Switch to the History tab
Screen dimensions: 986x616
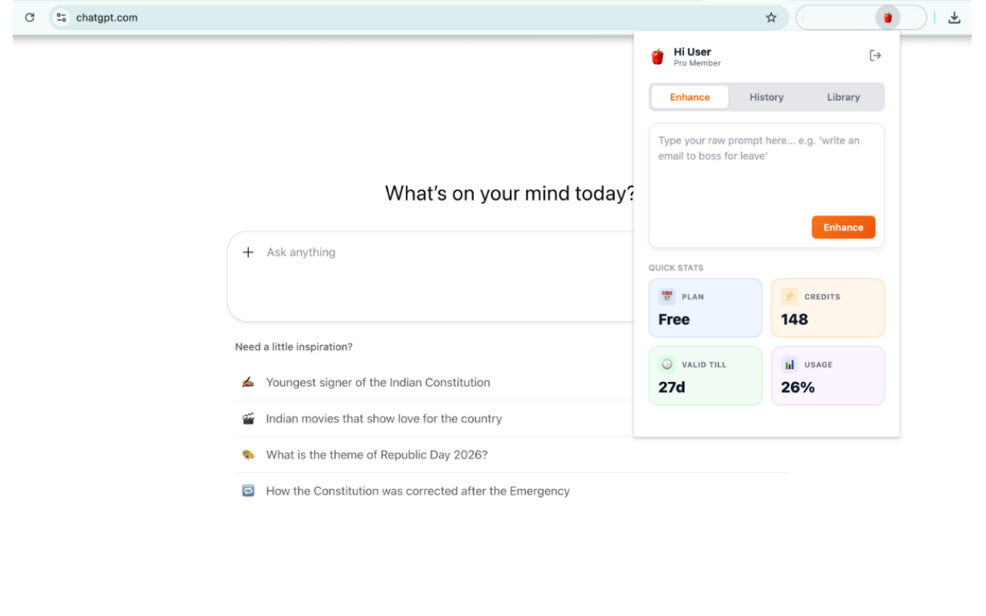[x=766, y=97]
